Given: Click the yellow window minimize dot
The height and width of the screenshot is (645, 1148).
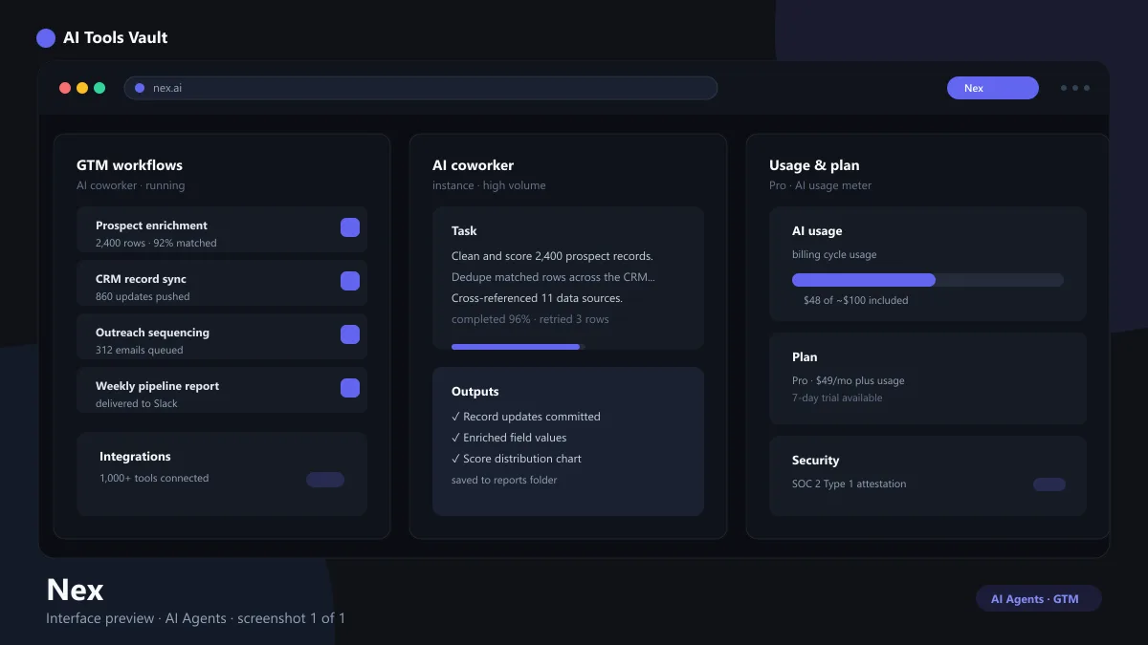Looking at the screenshot, I should coord(82,88).
